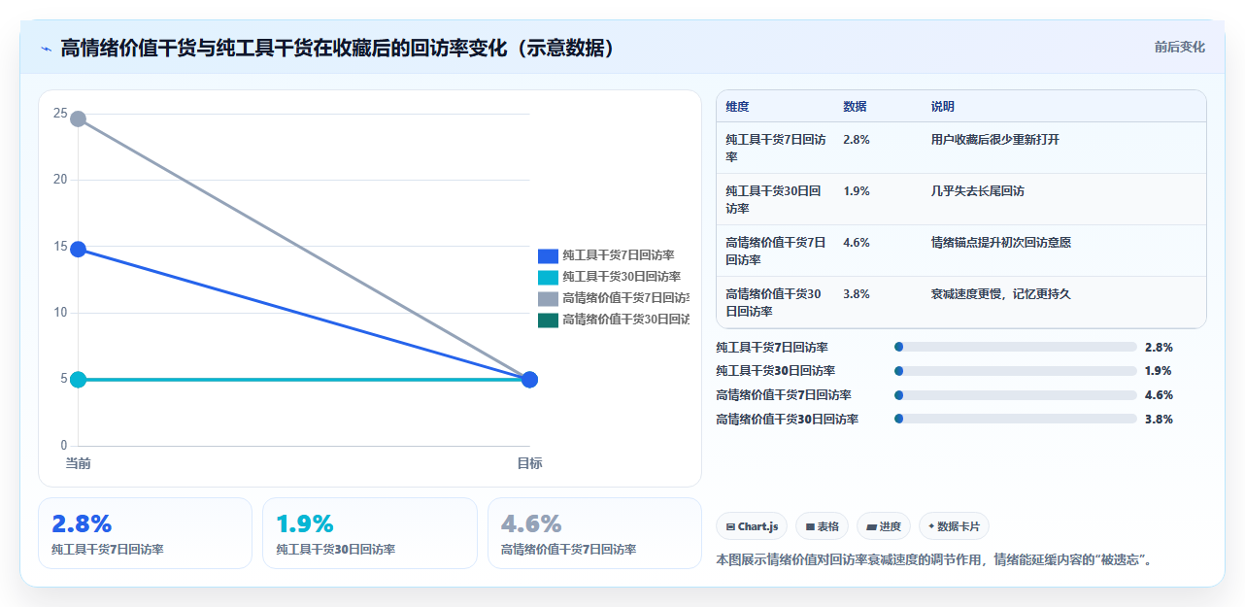This screenshot has width=1245, height=607.
Task: Click the blue data point at 目标
Action: tap(529, 379)
